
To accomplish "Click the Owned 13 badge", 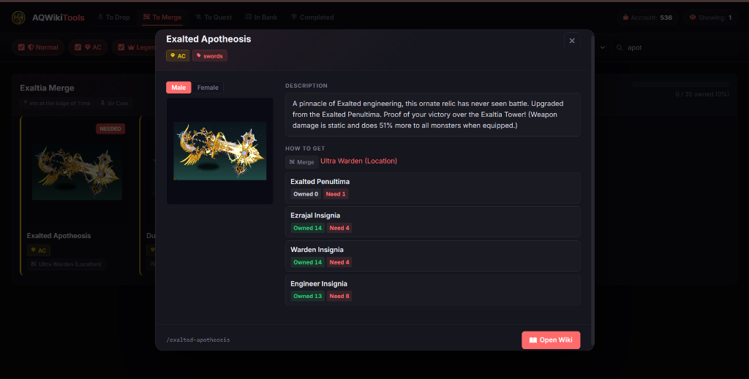I will point(308,296).
